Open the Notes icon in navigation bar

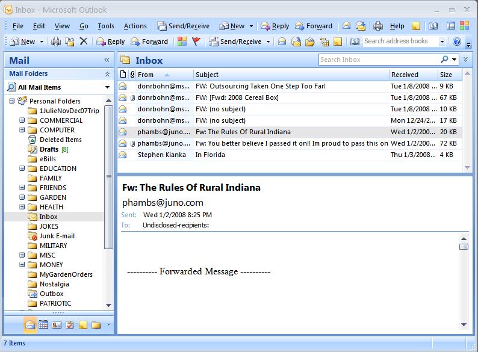pos(83,325)
